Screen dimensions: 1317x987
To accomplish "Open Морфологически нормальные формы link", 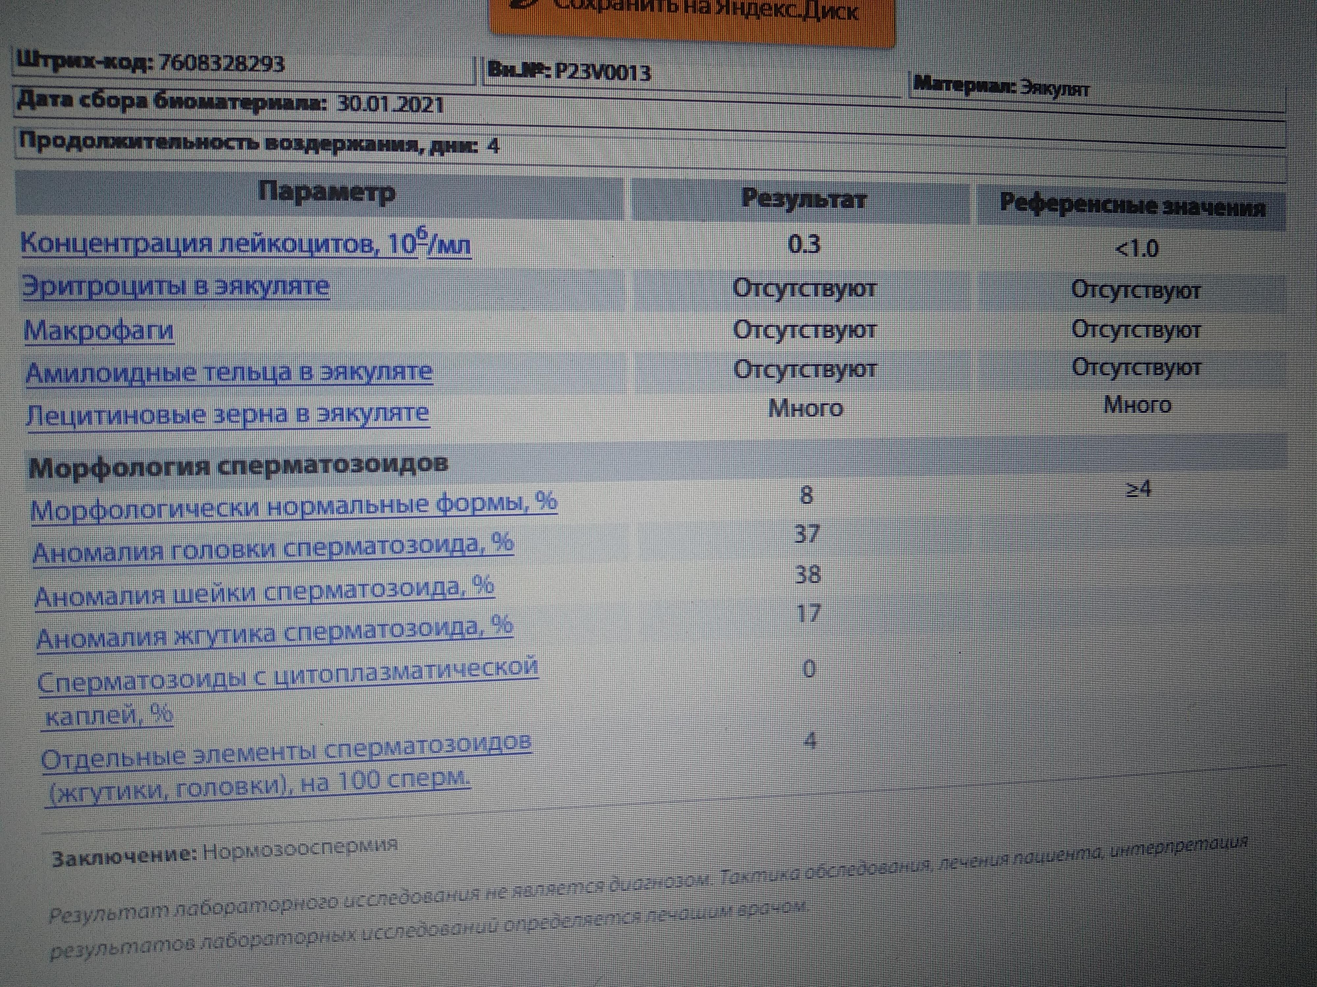I will point(294,507).
